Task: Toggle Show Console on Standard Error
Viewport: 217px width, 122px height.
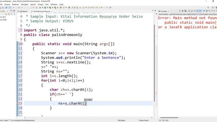Action: [200, 11]
